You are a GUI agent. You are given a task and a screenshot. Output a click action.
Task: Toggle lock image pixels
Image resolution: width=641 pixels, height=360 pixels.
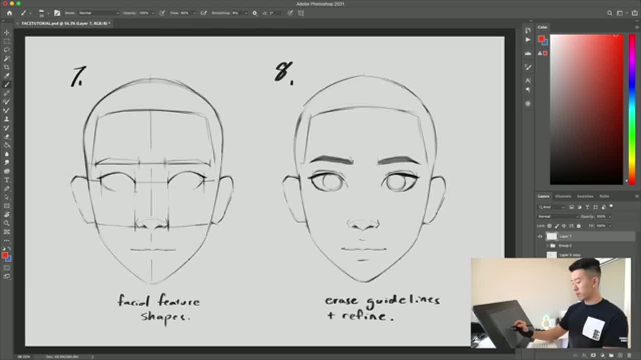pyautogui.click(x=557, y=226)
